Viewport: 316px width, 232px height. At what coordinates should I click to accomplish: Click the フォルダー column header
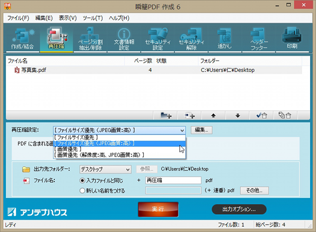coord(250,61)
